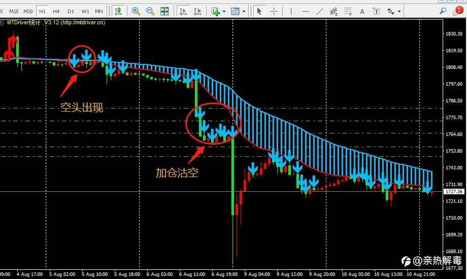Switch to the H4 timeframe
This screenshot has width=467, height=279.
tap(56, 11)
